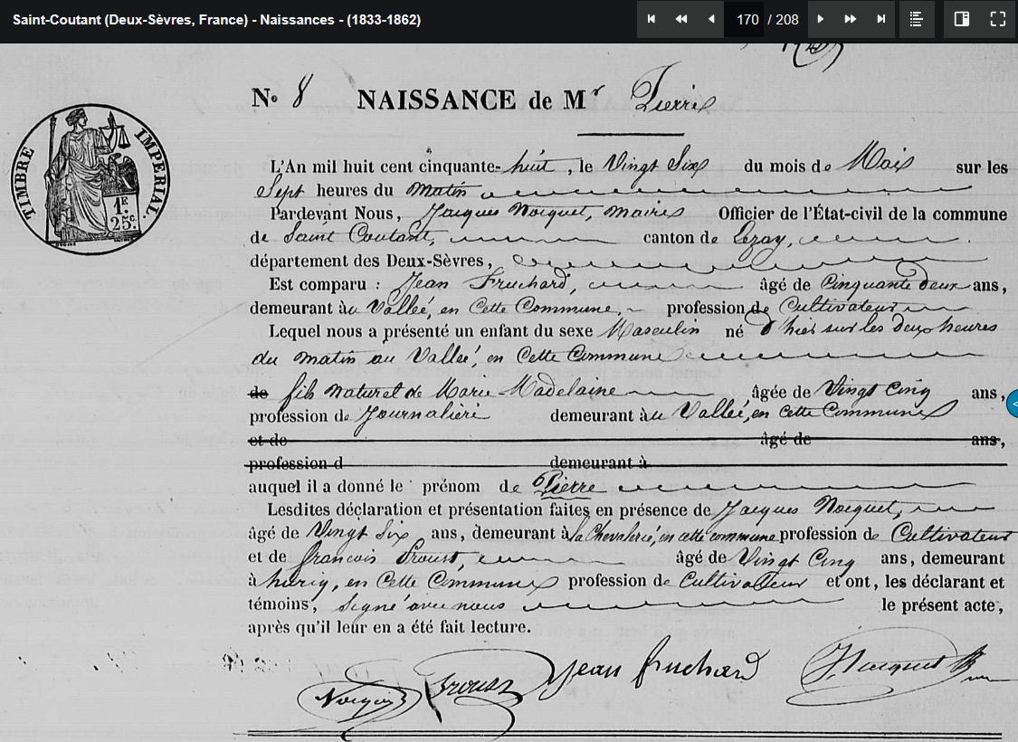Viewport: 1018px width, 742px height.
Task: Advance to the next page
Action: click(820, 19)
